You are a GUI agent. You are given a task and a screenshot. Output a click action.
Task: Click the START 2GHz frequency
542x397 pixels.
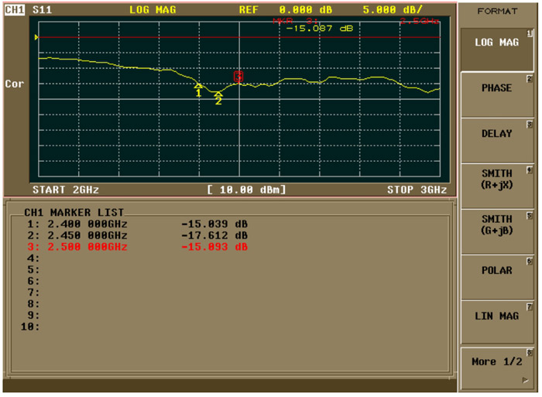point(66,190)
